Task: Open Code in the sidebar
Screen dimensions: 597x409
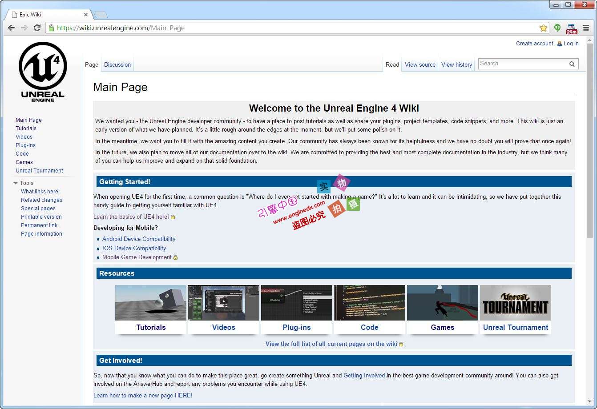Action: pyautogui.click(x=22, y=154)
